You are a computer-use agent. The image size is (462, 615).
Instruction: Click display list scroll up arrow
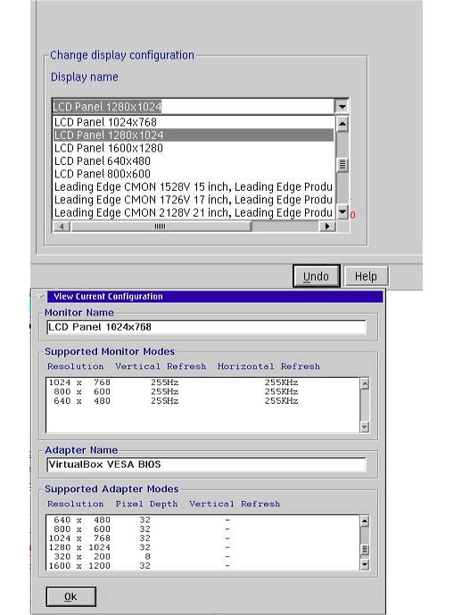[x=342, y=124]
